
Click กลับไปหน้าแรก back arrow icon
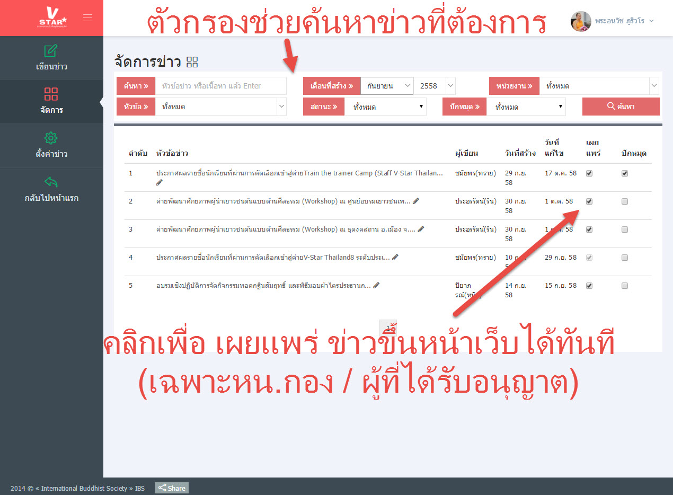51,183
